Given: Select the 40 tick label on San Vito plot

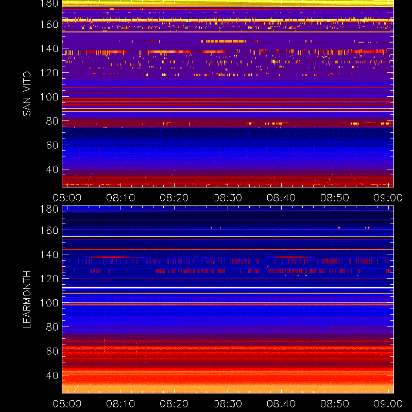Looking at the screenshot, I should coord(52,169).
